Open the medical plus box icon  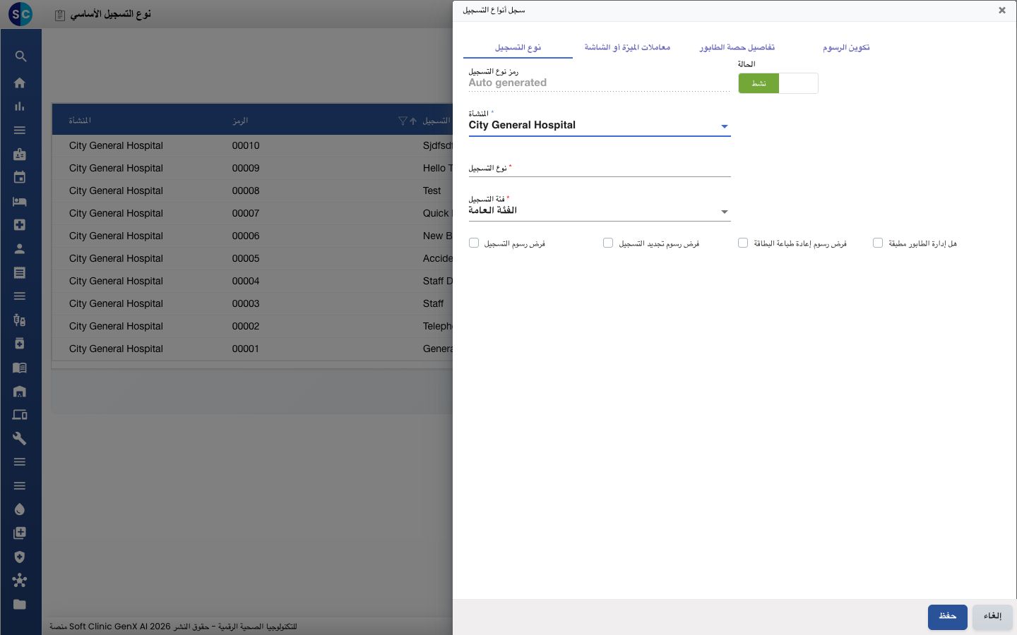coord(20,225)
